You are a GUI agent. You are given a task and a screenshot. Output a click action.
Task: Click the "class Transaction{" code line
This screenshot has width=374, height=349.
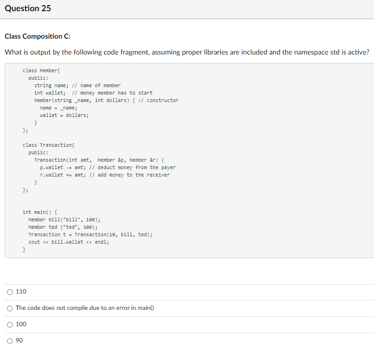click(49, 145)
